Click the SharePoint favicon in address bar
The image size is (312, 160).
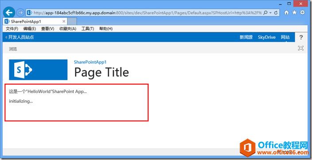tap(29, 13)
